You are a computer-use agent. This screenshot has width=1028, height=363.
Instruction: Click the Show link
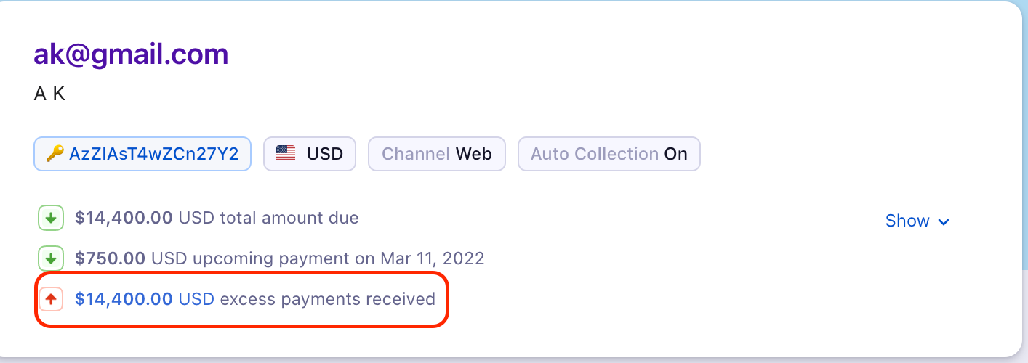pos(907,221)
